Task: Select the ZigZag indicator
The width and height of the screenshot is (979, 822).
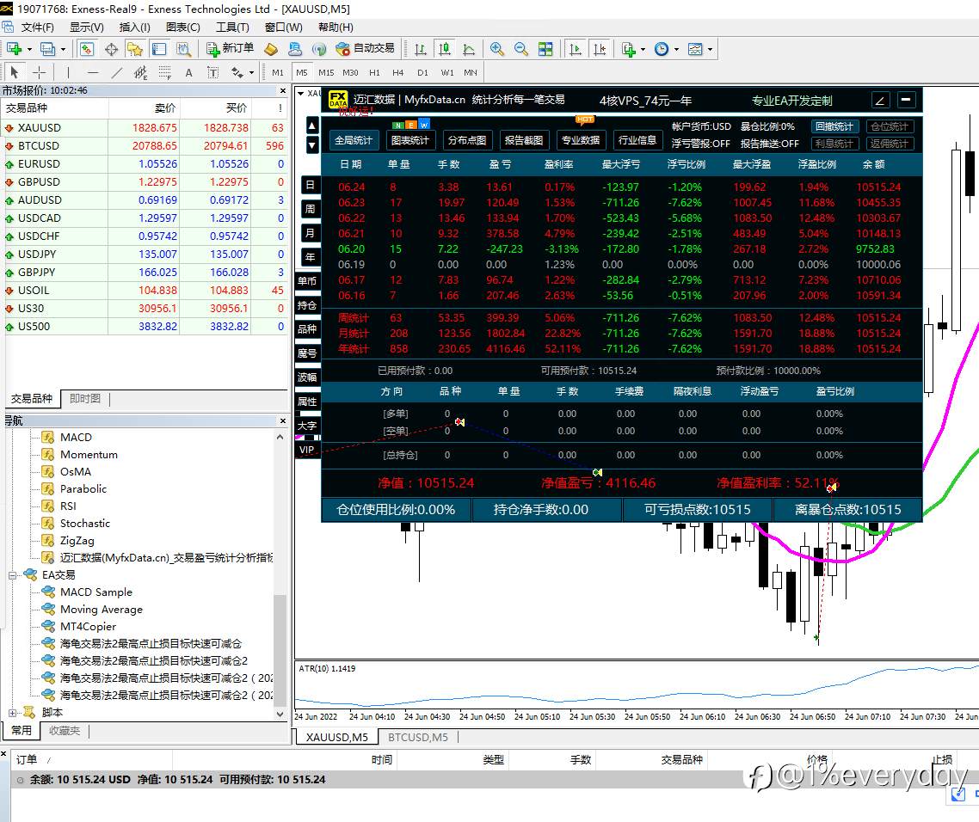Action: point(77,541)
